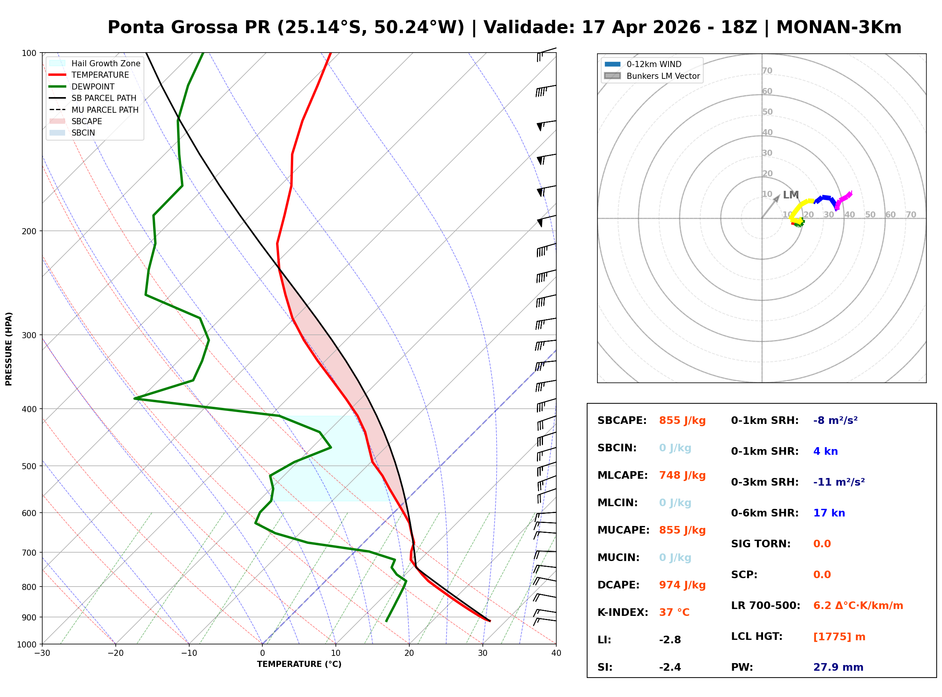This screenshot has width=942, height=697.
Task: Click the dashed MU PARCEL PATH legend entry
Action: 57,110
